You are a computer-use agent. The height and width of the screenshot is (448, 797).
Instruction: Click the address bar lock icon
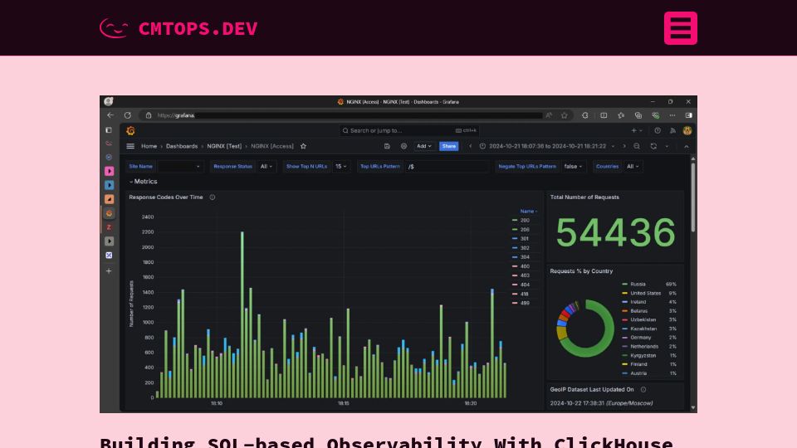point(149,115)
